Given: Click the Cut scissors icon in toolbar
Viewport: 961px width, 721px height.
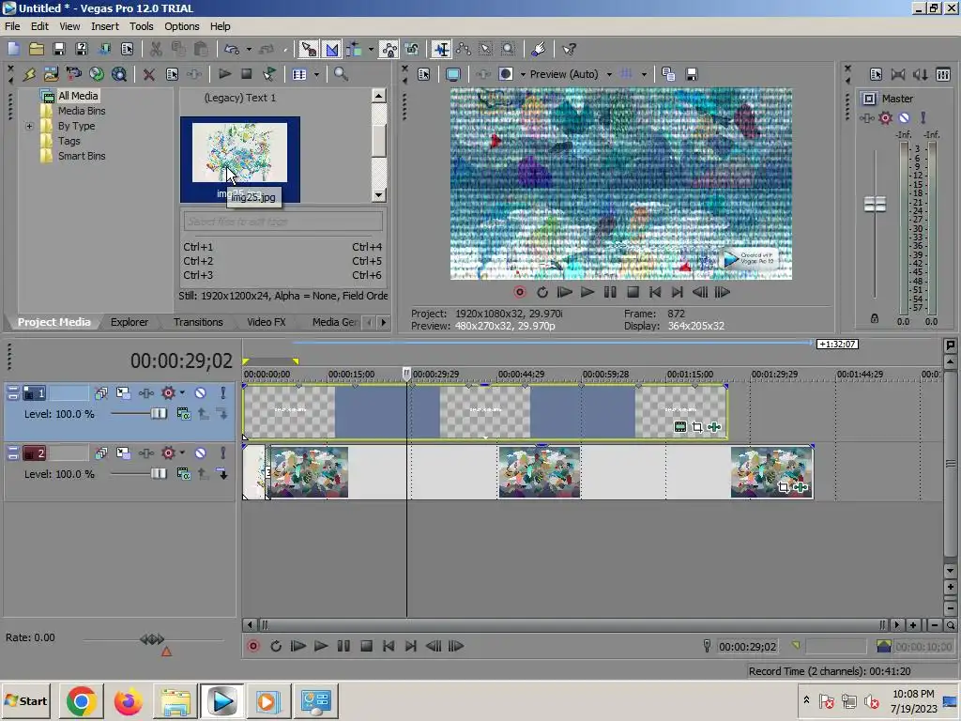Looking at the screenshot, I should coord(156,49).
